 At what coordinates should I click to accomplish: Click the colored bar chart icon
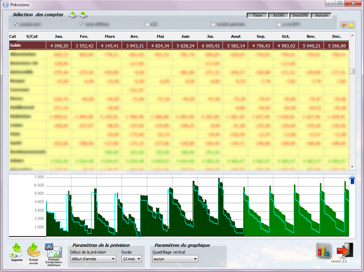click(x=324, y=250)
